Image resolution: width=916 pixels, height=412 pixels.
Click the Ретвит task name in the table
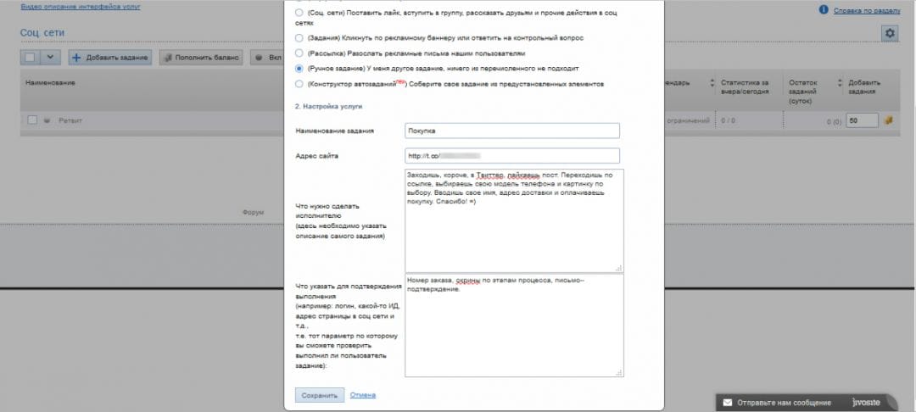point(70,120)
